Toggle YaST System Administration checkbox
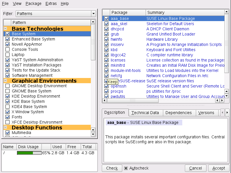Viewport: 231px width, 173px height. (x=7, y=60)
